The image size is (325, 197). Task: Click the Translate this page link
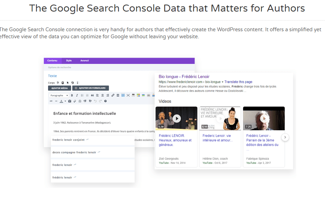coord(238,82)
